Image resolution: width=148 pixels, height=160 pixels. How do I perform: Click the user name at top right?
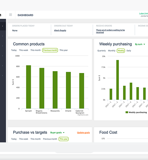143,14
